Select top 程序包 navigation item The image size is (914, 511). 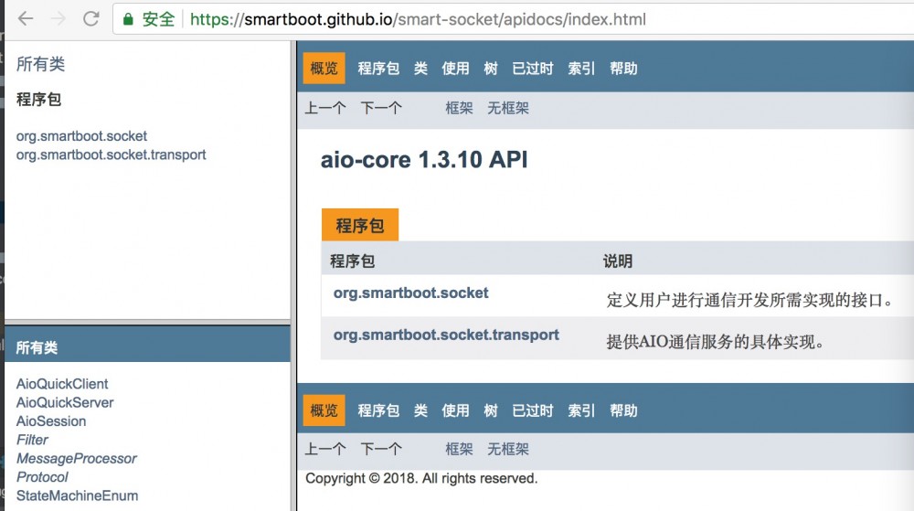pyautogui.click(x=378, y=69)
